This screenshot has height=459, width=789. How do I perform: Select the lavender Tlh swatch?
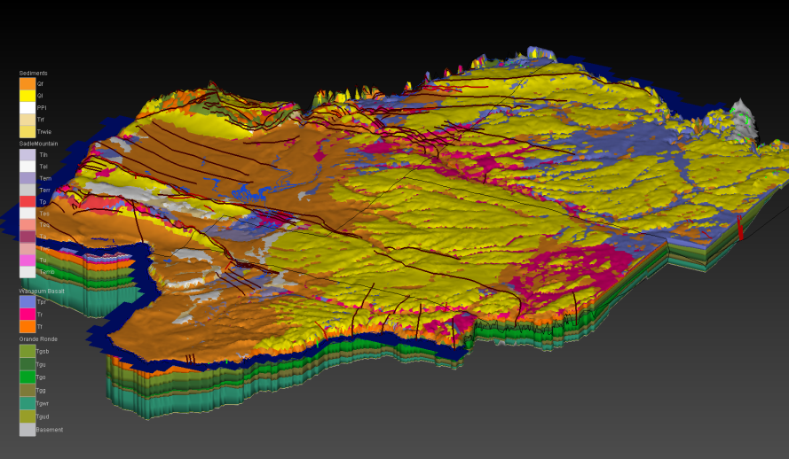coord(28,154)
